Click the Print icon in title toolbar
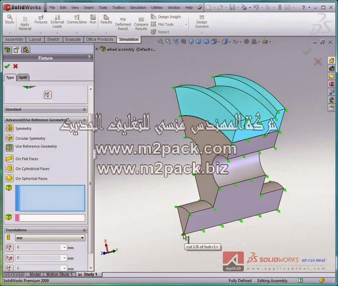Screen dimensions: 338x286 coord(244,8)
